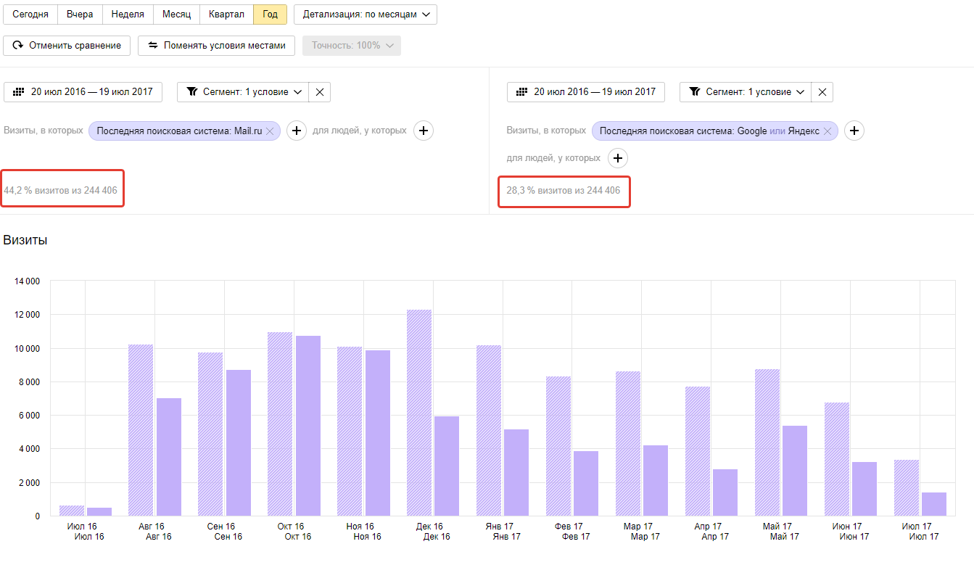Clear the right segment with X button
This screenshot has height=565, width=974.
pos(822,92)
